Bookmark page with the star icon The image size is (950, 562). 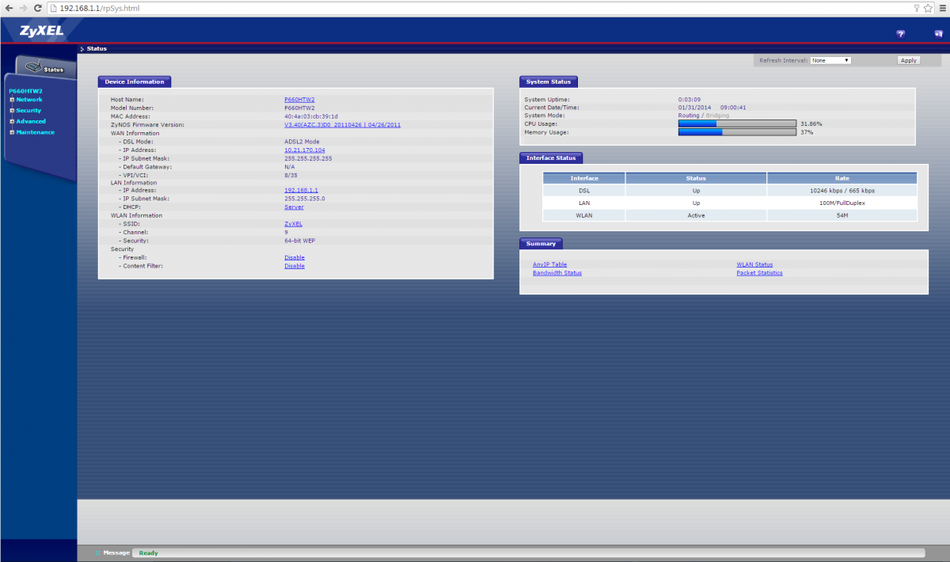[x=927, y=7]
